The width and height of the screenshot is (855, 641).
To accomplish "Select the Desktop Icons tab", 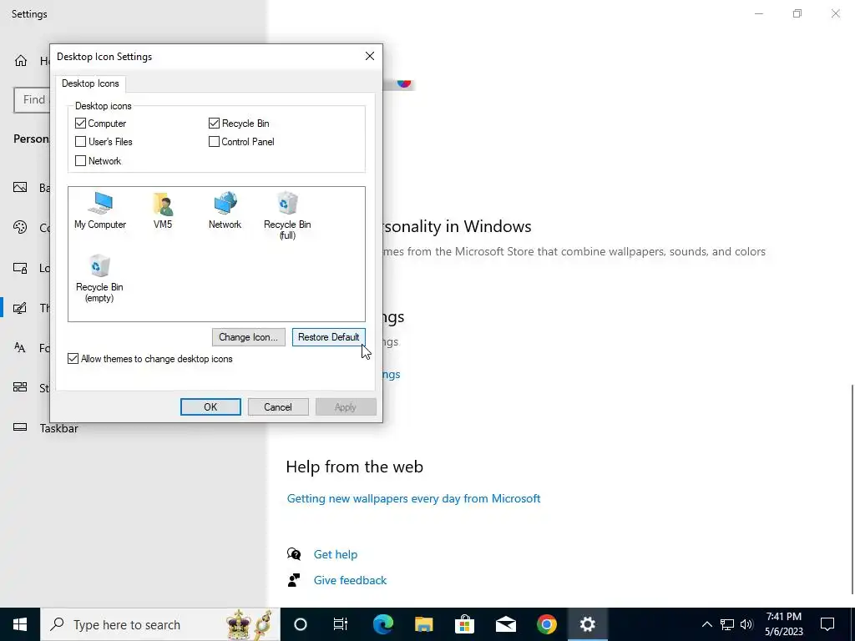I will (x=90, y=83).
